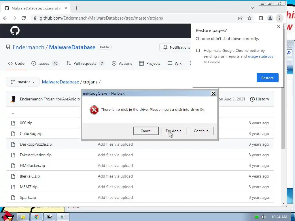The image size is (295, 221).
Task: Open the HMBlocker.zip file
Action: [32, 165]
